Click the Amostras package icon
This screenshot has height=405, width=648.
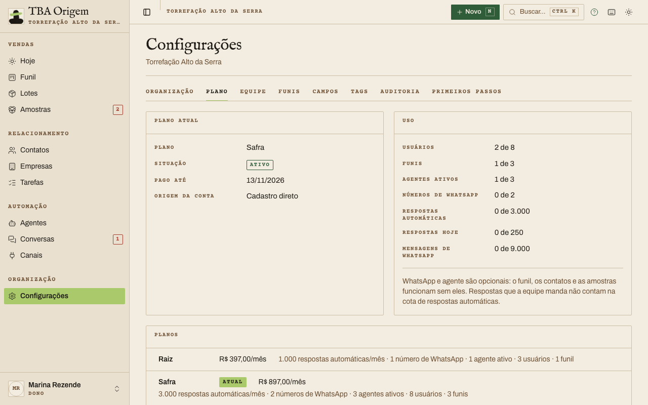coord(12,109)
